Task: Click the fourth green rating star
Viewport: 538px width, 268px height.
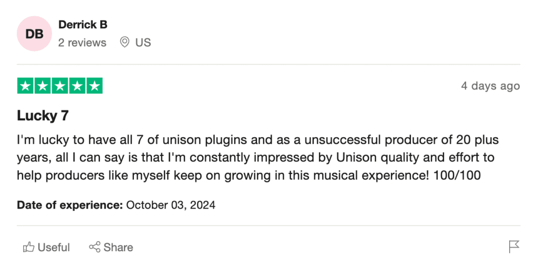Action: [x=77, y=86]
